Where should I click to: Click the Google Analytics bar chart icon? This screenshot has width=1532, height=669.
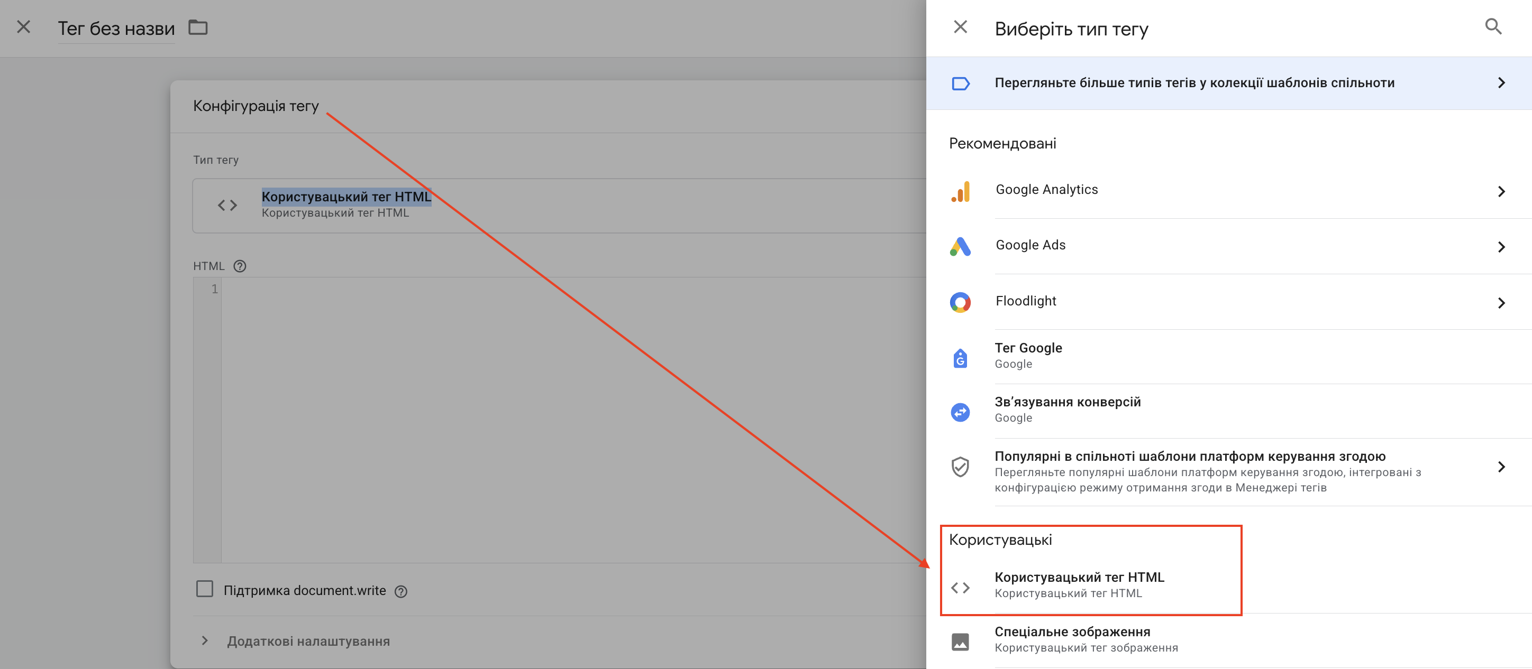click(960, 191)
